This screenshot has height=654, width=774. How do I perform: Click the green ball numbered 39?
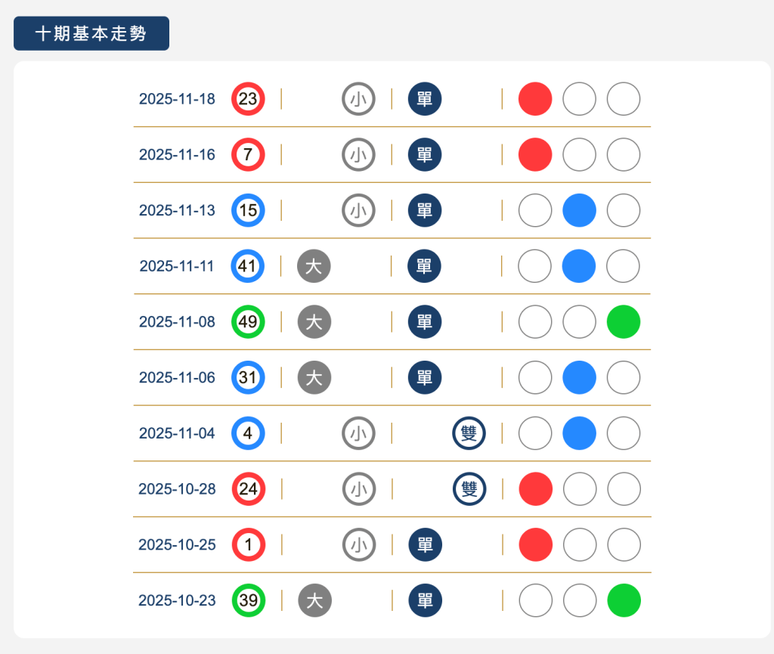pos(248,600)
